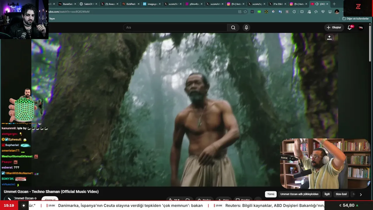Open the screenshot capture toolbar icon
Viewport: 373px width, 210px height.
pyautogui.click(x=330, y=12)
